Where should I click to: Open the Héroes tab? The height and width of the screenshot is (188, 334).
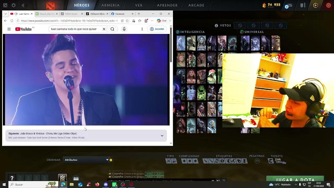click(82, 5)
